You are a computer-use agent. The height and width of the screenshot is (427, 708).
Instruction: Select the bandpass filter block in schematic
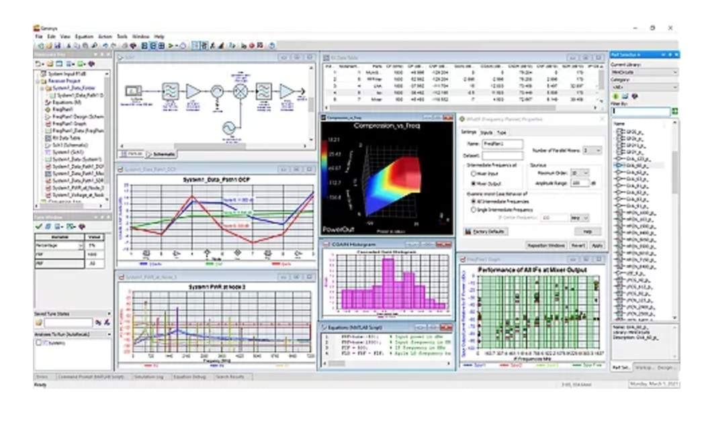[x=170, y=91]
